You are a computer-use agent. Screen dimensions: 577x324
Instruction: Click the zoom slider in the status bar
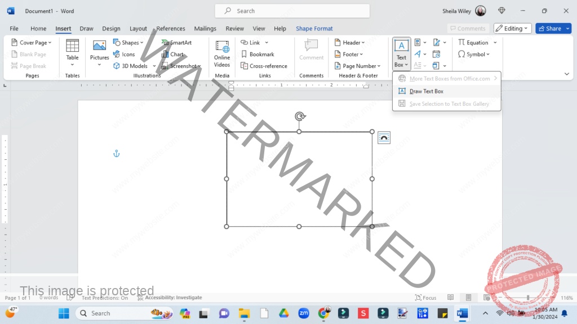point(527,298)
